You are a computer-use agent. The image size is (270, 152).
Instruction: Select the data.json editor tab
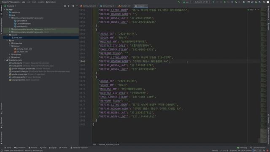pos(140,6)
